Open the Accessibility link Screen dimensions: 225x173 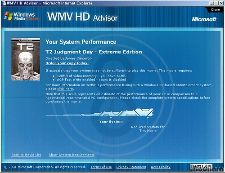click(161, 167)
